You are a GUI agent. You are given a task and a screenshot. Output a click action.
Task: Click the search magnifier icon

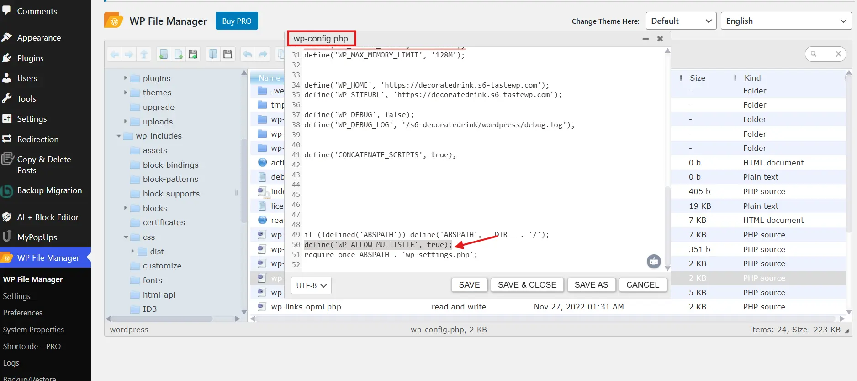pos(814,54)
